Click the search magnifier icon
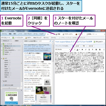This screenshot has width=106, height=106. coord(50,41)
